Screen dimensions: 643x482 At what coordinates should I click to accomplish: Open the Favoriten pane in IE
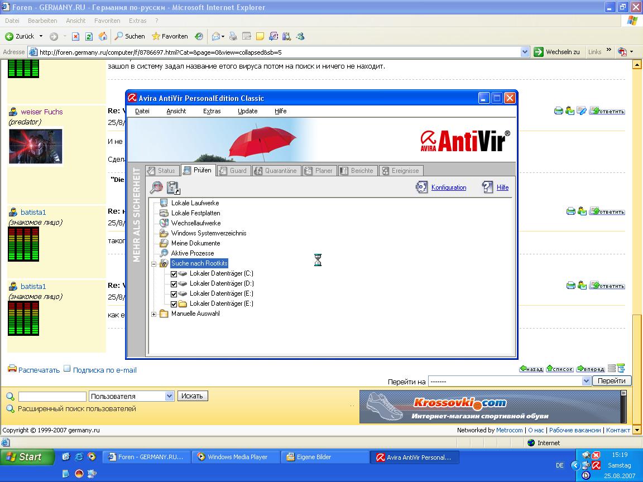(170, 36)
